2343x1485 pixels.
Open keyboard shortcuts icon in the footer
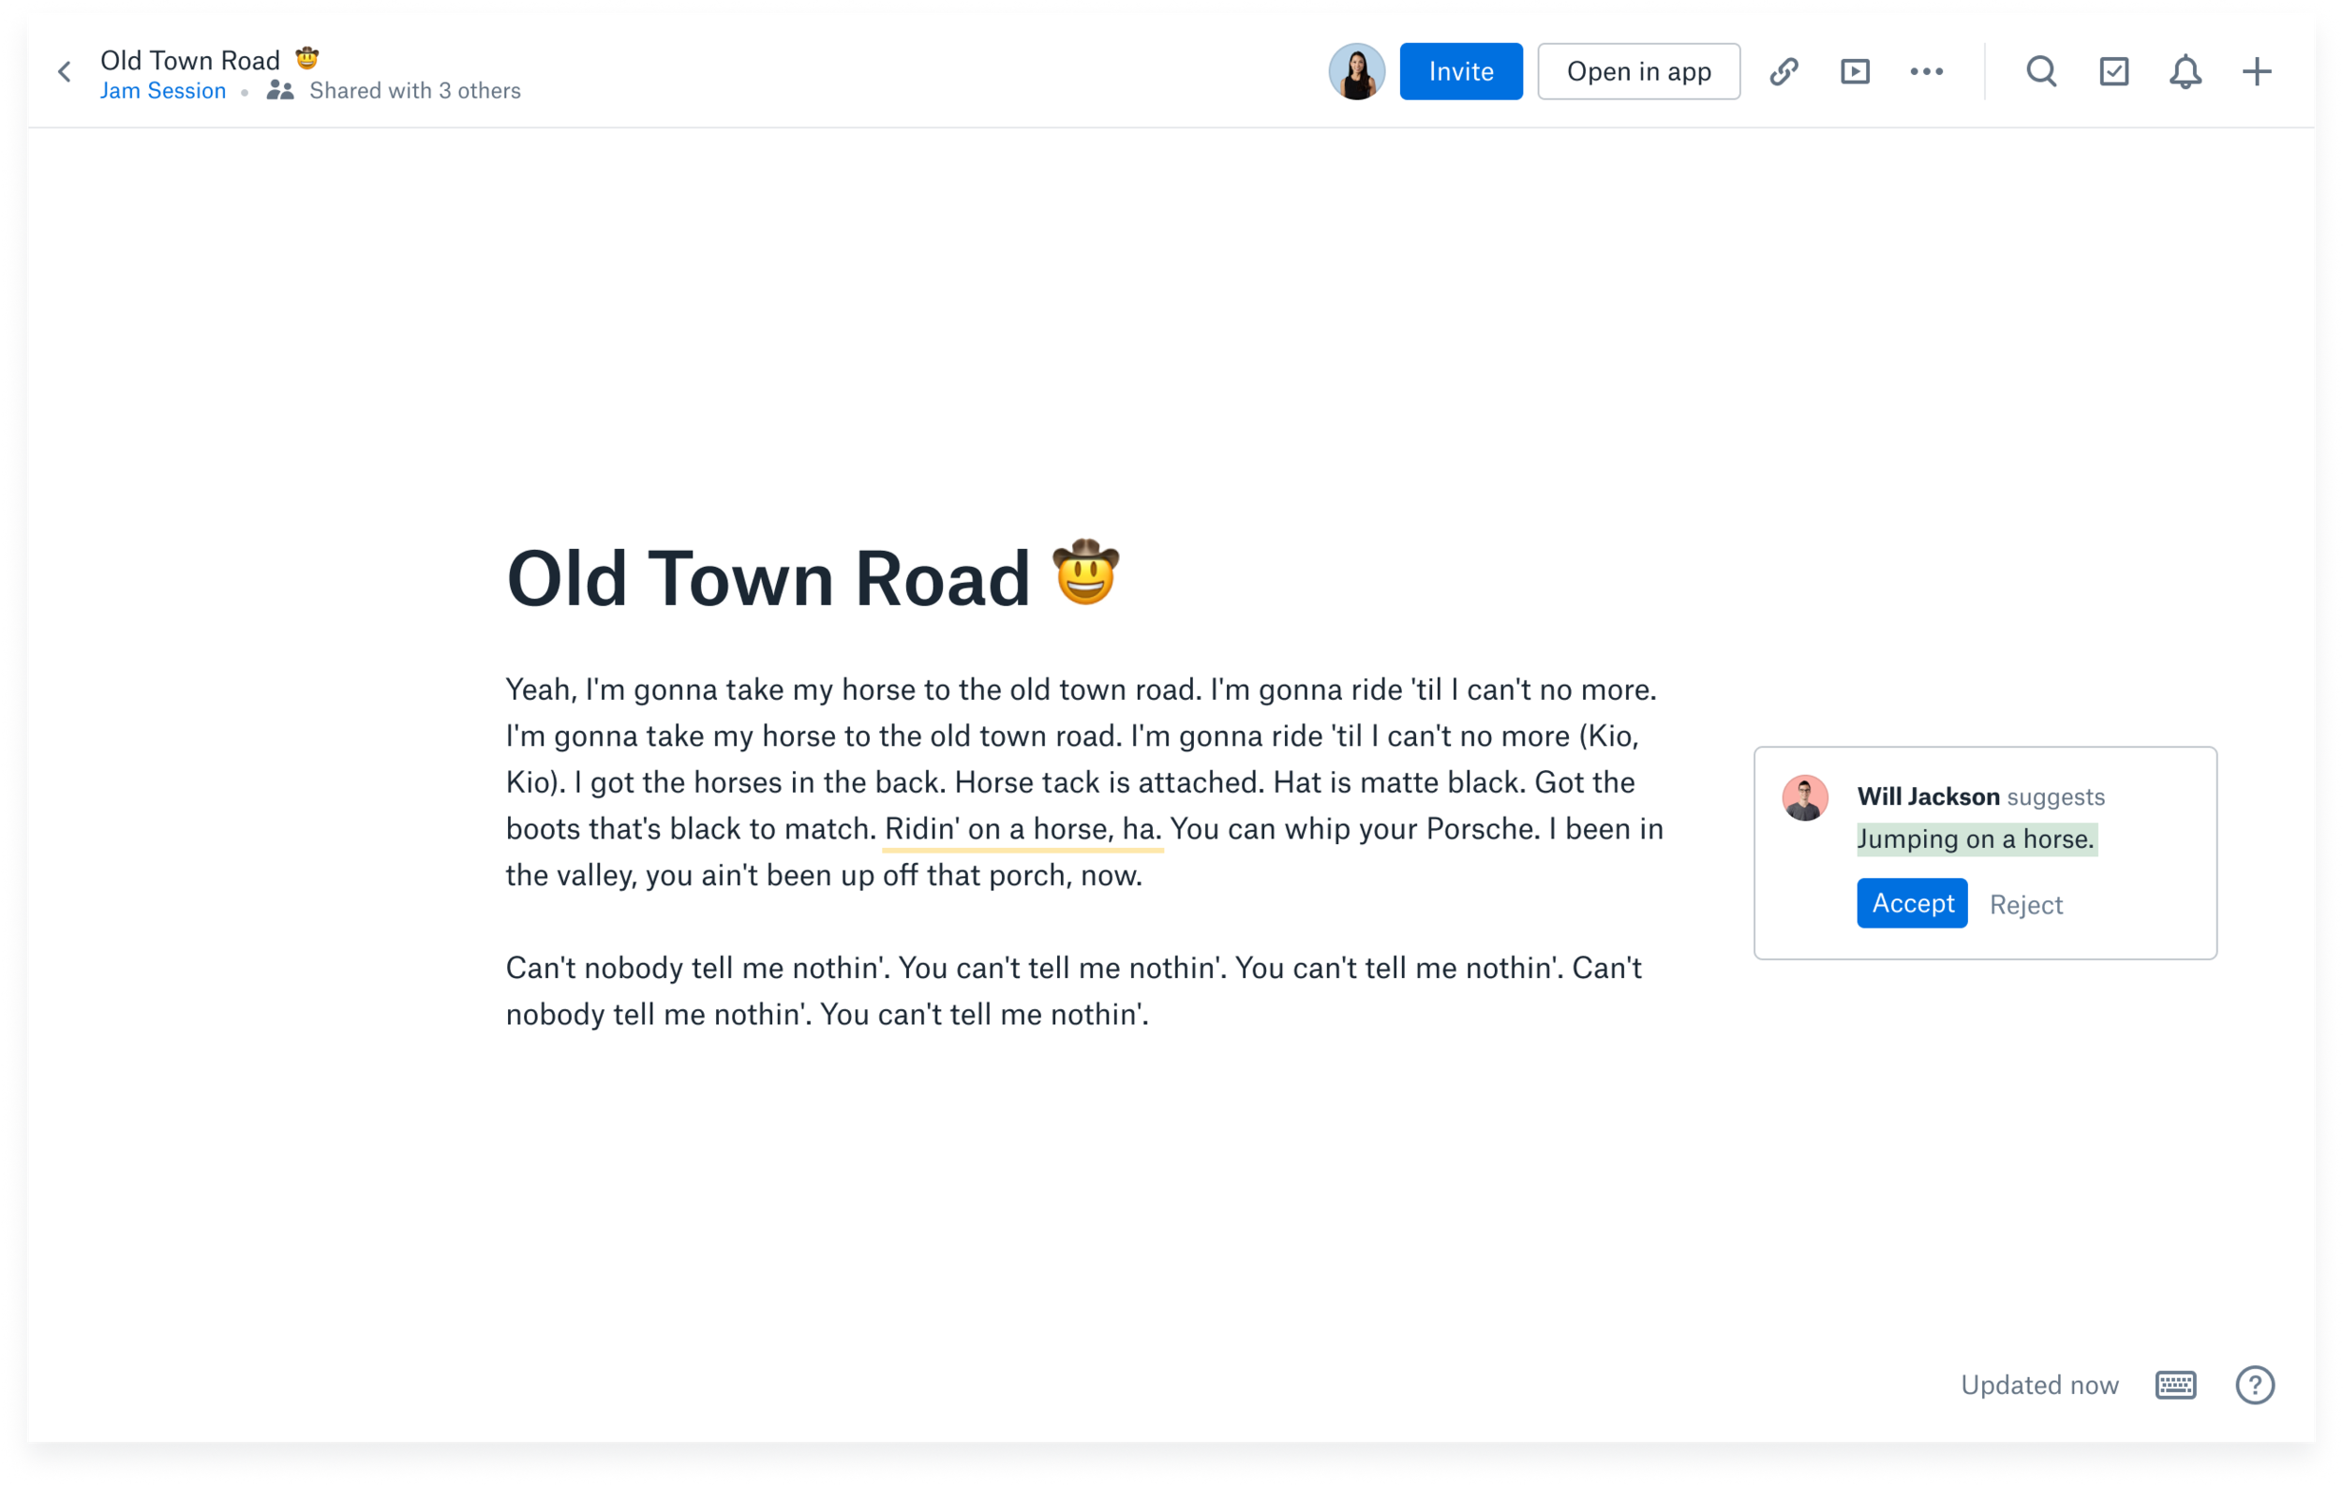(2175, 1385)
